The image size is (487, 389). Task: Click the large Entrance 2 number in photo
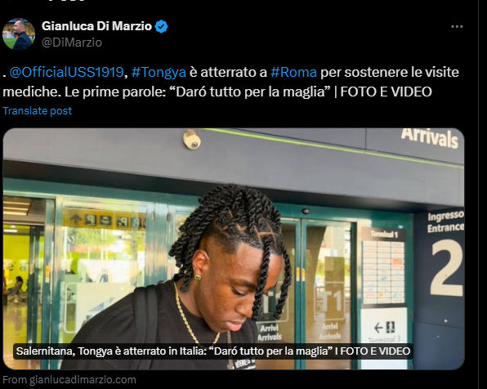click(x=447, y=268)
